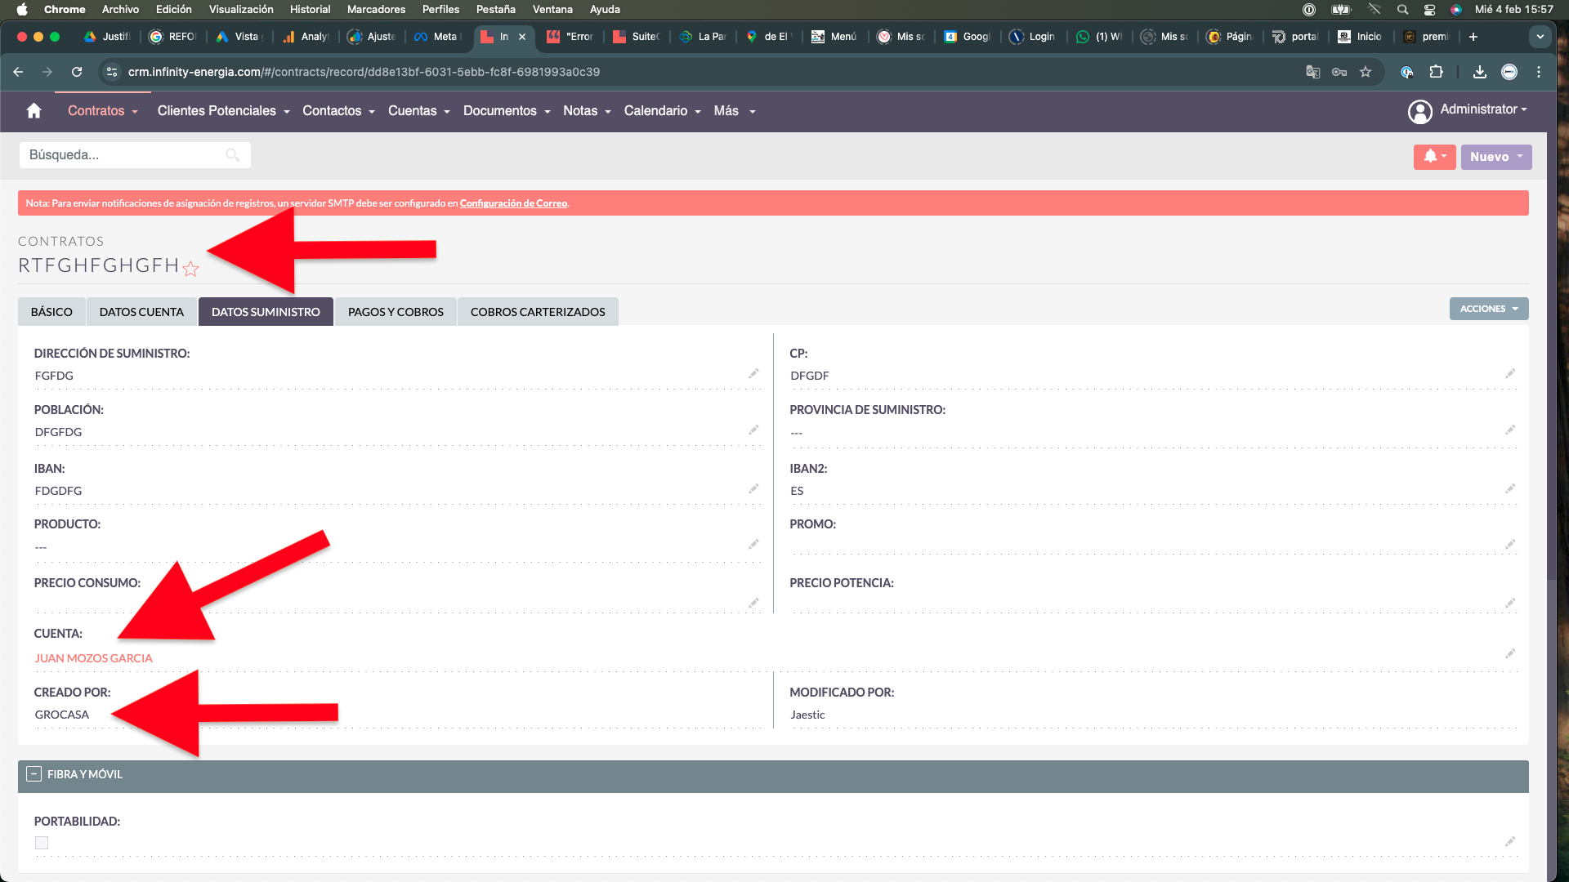Click pencil icon to edit Dirección de Suministro

(x=753, y=374)
